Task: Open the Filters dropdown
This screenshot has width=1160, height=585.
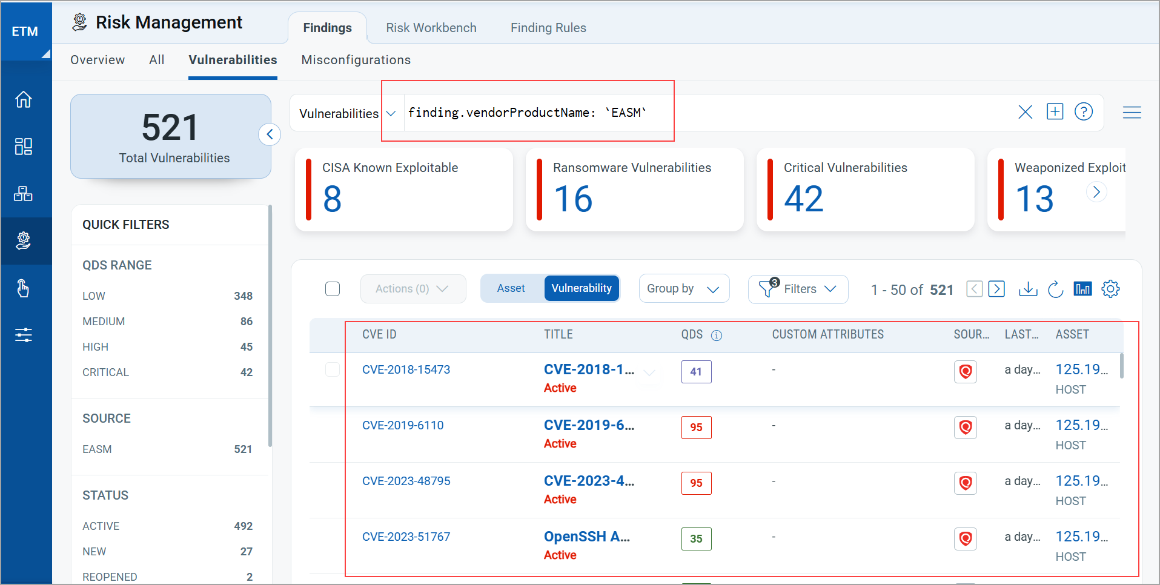Action: pyautogui.click(x=798, y=289)
